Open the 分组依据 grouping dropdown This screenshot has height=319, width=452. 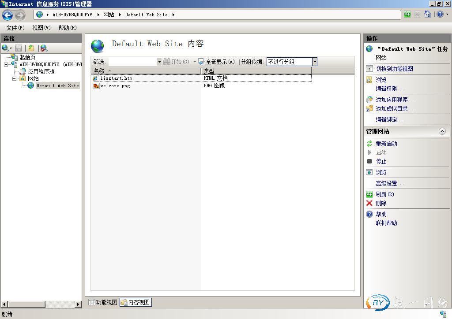(315, 62)
